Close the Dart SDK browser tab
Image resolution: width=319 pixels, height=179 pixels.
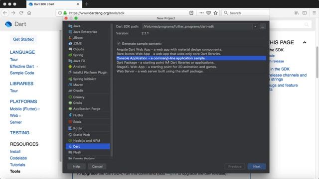coord(78,4)
